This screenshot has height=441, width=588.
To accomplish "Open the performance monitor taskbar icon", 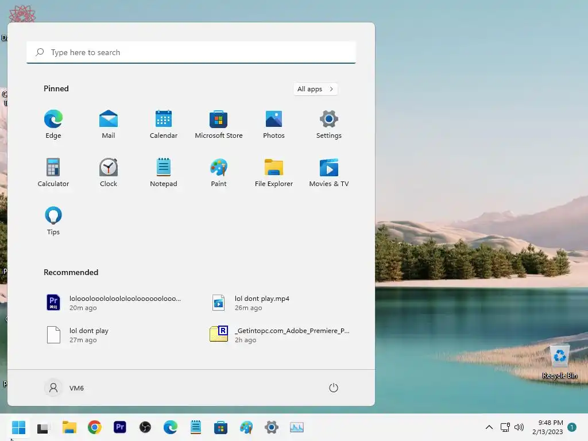I will [x=297, y=427].
